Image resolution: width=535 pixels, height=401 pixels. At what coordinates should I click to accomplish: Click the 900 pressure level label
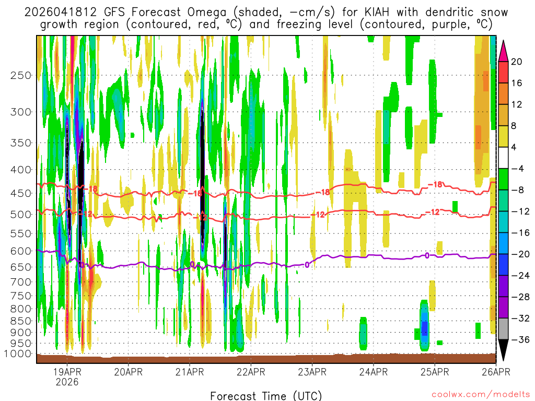[21, 333]
